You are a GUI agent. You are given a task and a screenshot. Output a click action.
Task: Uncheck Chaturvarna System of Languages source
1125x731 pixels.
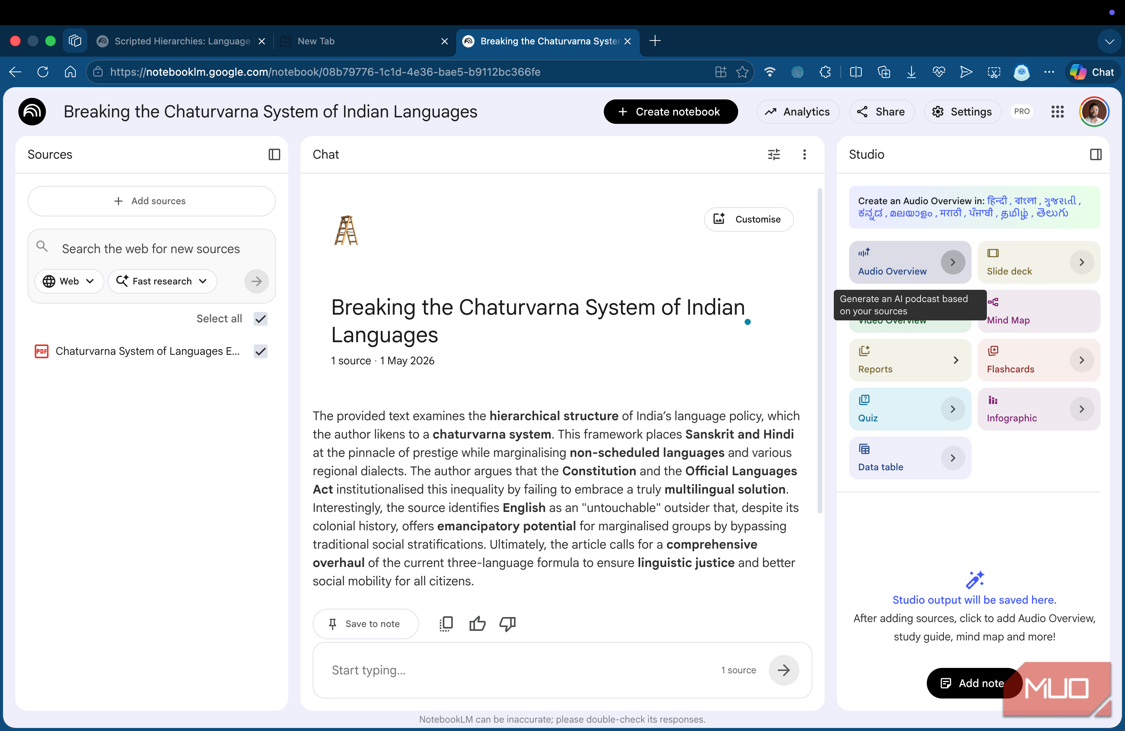[x=261, y=351]
